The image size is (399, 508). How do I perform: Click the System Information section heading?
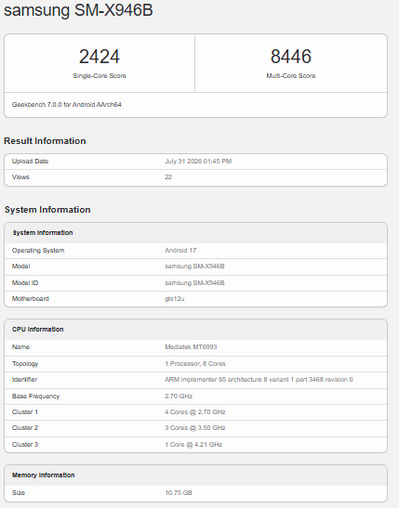click(x=47, y=210)
